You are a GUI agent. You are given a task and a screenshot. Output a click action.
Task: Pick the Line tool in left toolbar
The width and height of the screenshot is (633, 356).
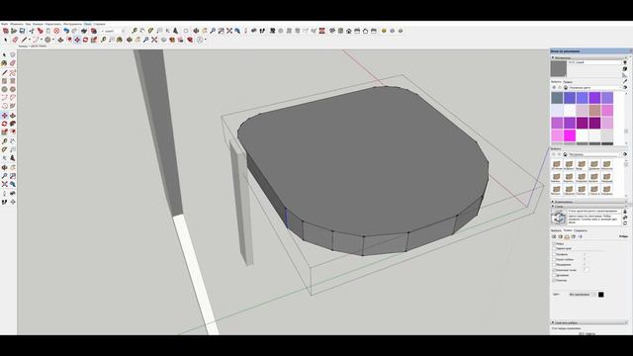pyautogui.click(x=4, y=72)
